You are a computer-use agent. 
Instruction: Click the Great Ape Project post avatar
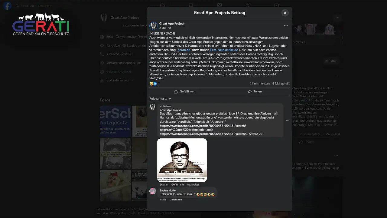[x=153, y=25]
